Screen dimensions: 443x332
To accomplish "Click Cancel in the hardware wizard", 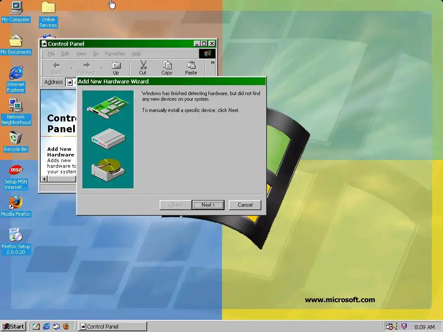I will [x=245, y=205].
